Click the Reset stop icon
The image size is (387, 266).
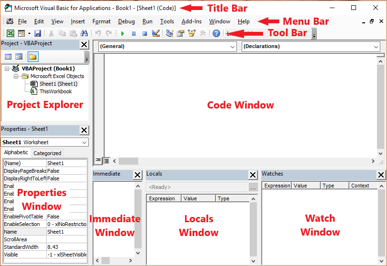[x=144, y=33]
